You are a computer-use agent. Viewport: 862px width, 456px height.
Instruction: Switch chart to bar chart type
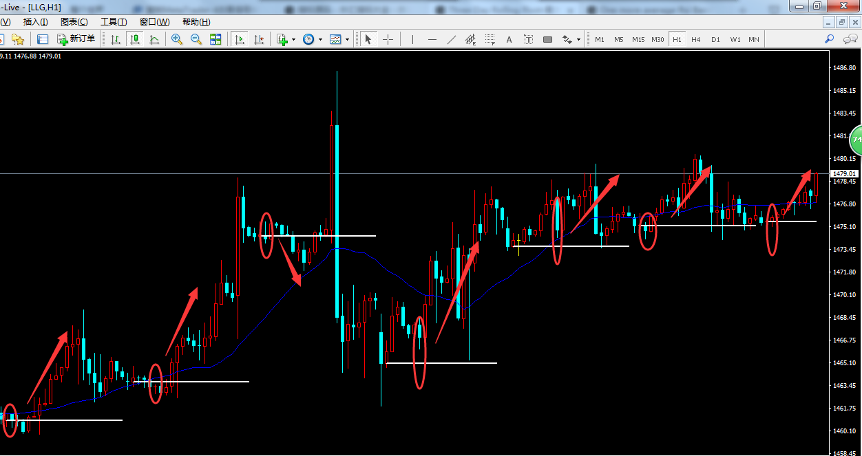point(116,39)
